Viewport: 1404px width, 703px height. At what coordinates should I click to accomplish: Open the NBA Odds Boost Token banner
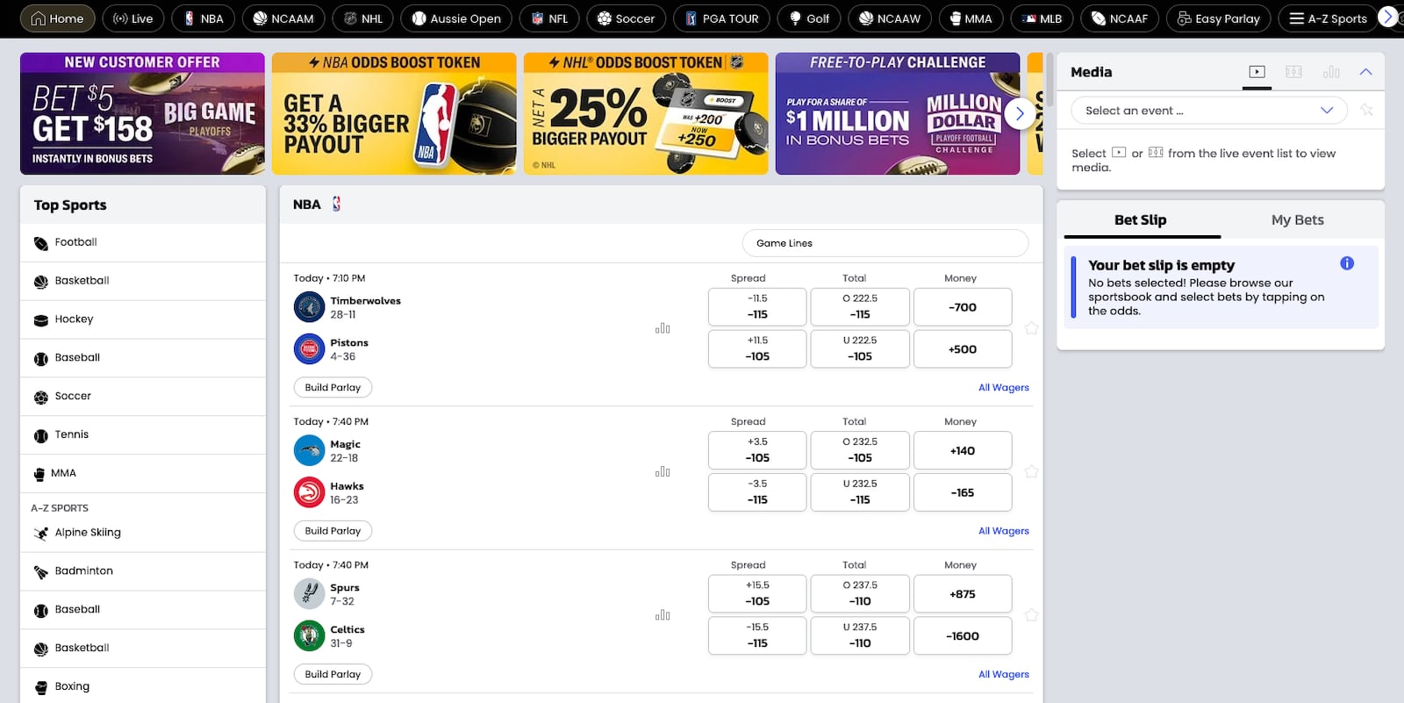[394, 113]
